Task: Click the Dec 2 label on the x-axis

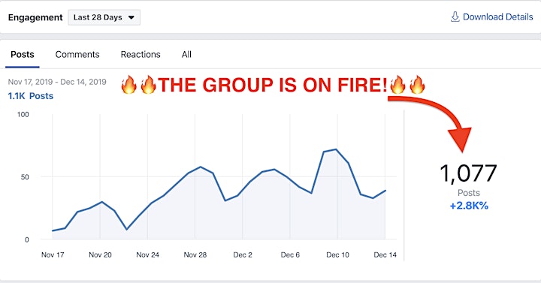Action: point(243,254)
